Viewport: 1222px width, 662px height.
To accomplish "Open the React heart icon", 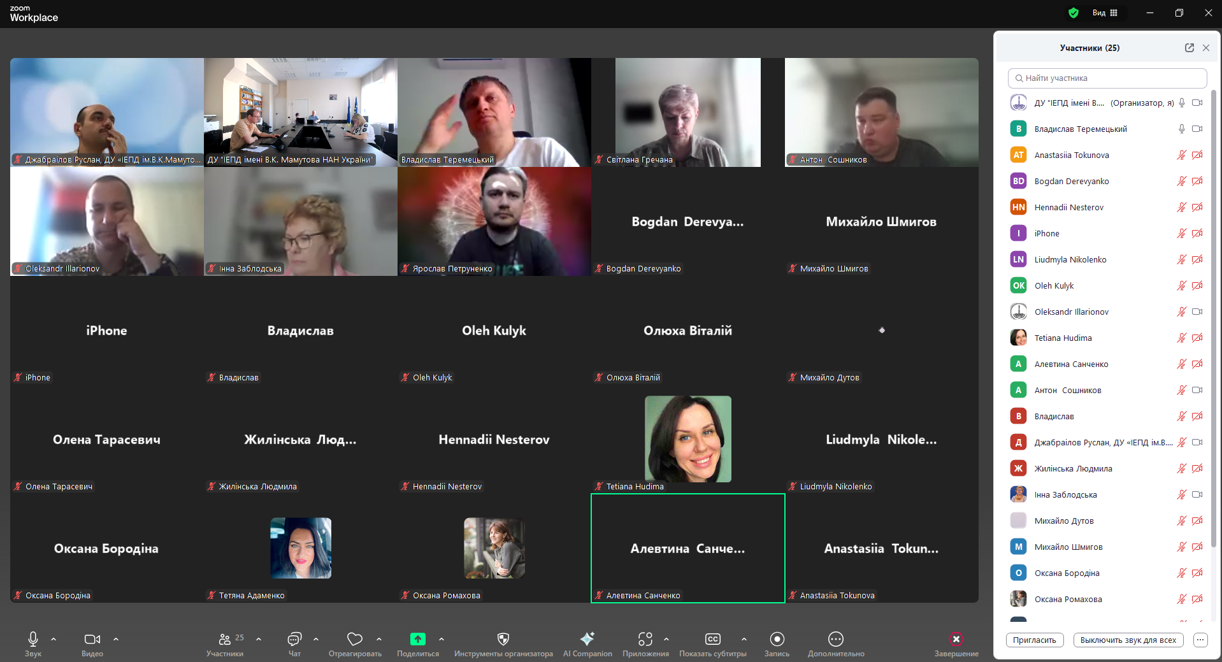I will point(355,639).
